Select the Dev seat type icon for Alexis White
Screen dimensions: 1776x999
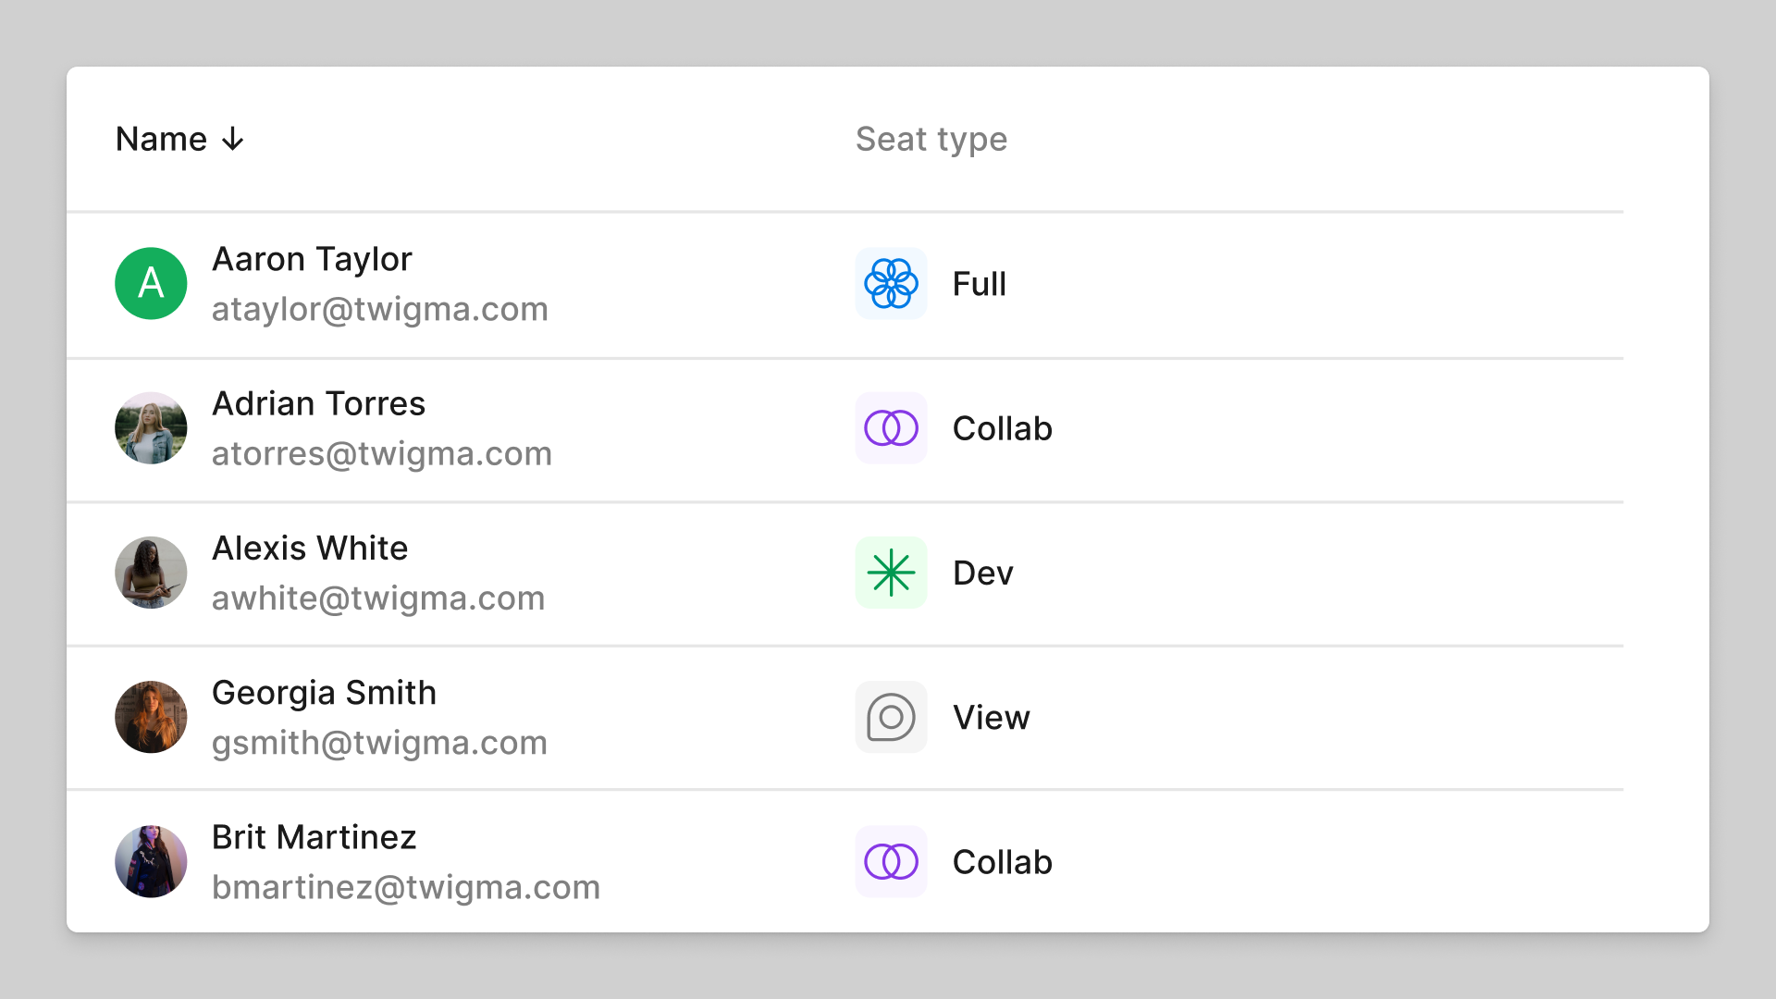pyautogui.click(x=892, y=572)
